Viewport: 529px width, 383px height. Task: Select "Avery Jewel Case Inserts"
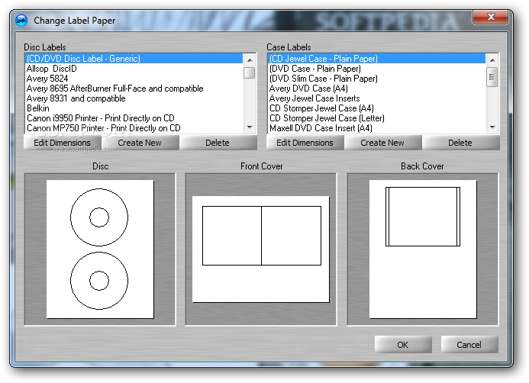[377, 98]
